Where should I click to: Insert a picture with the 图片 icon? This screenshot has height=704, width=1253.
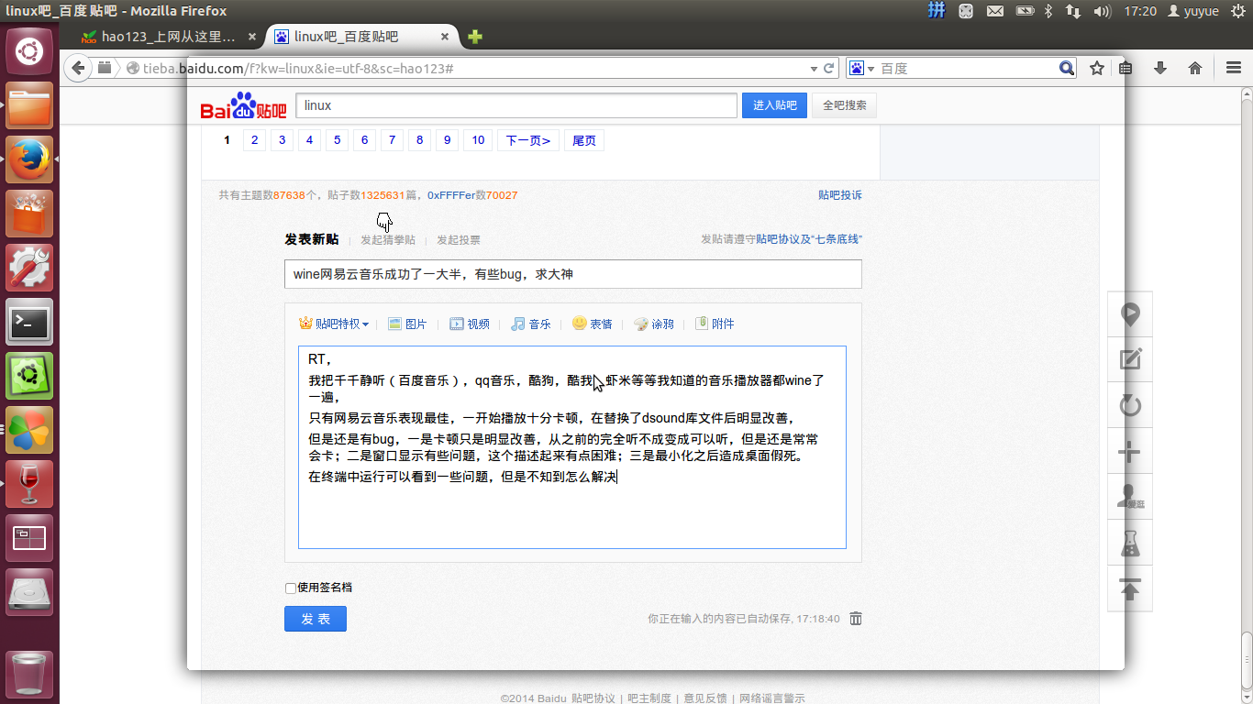coord(407,324)
